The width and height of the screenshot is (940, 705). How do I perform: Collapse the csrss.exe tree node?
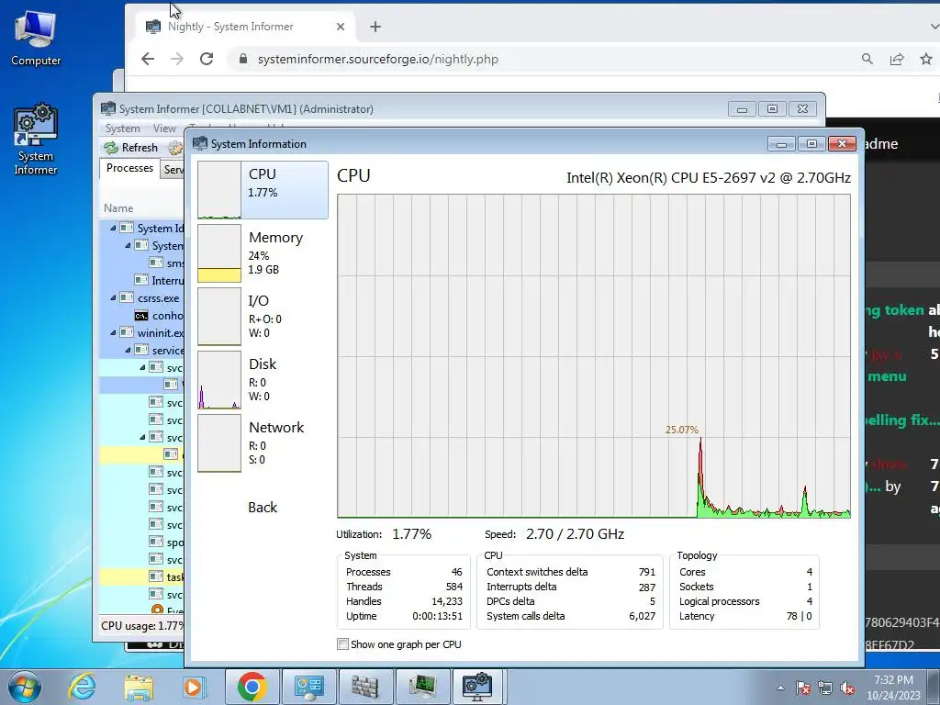pyautogui.click(x=113, y=297)
